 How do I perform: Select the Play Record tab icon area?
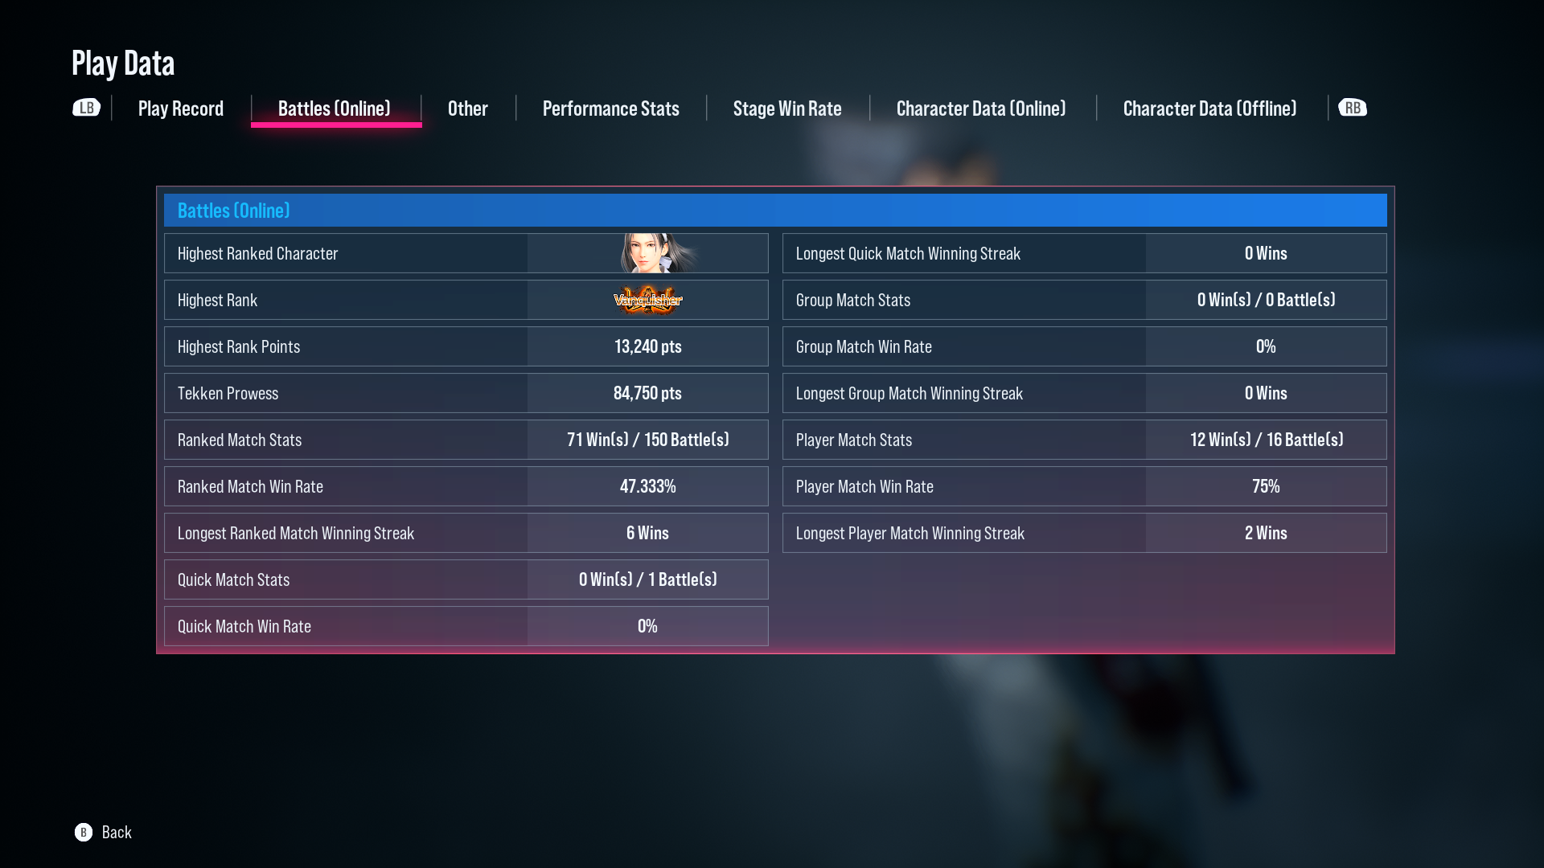point(181,107)
